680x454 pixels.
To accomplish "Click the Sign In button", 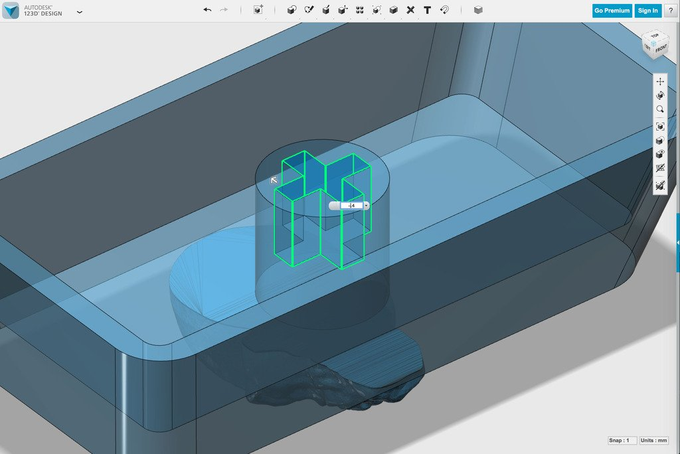I will (x=648, y=11).
